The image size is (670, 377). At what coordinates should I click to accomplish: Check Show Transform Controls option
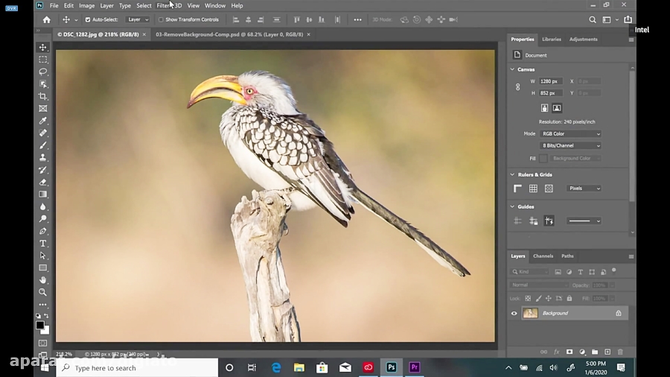(161, 20)
